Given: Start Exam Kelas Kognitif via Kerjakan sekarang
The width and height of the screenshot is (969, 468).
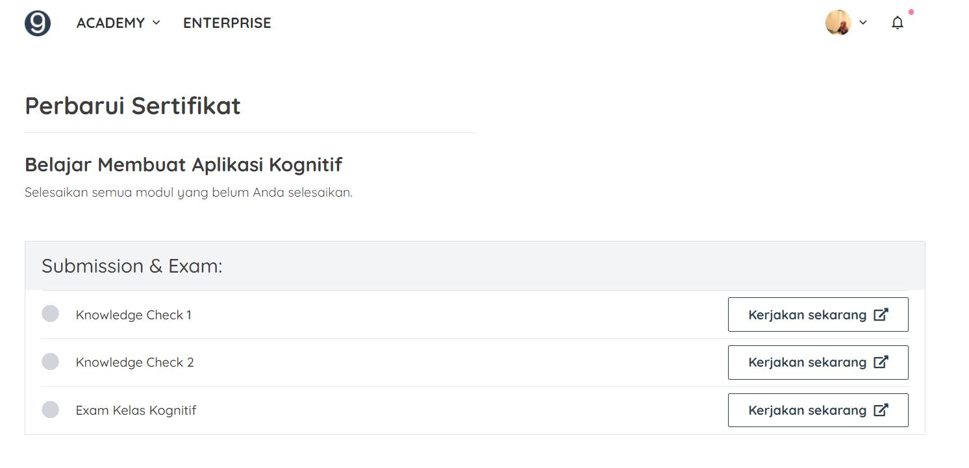Looking at the screenshot, I should pyautogui.click(x=818, y=410).
